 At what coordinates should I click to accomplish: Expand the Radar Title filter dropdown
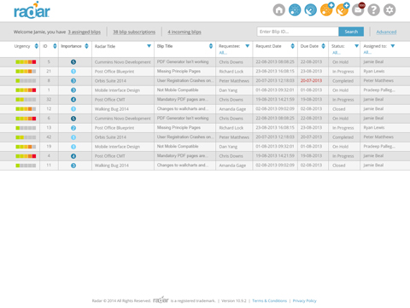pyautogui.click(x=149, y=46)
